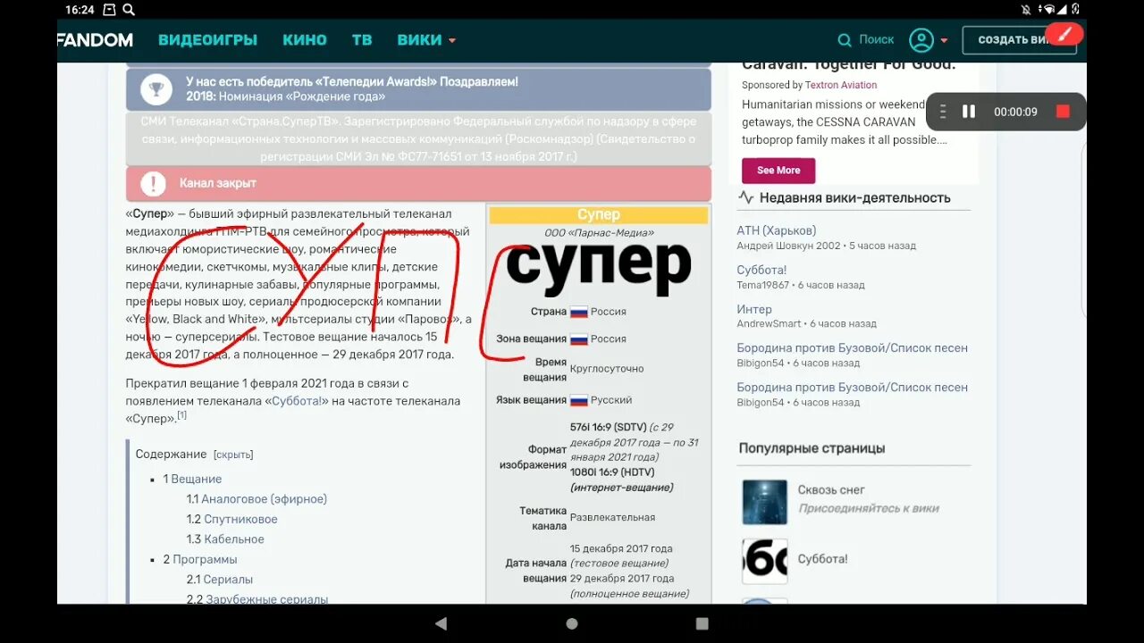Click «Развлекательная» channel theme value

click(x=612, y=518)
